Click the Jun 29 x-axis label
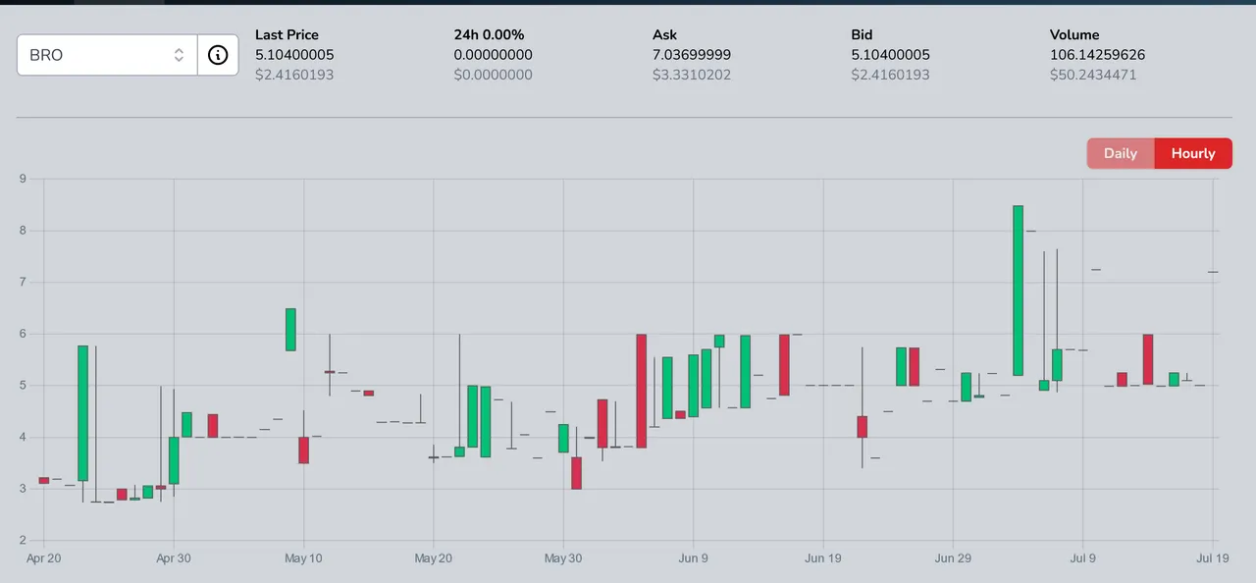 [953, 558]
